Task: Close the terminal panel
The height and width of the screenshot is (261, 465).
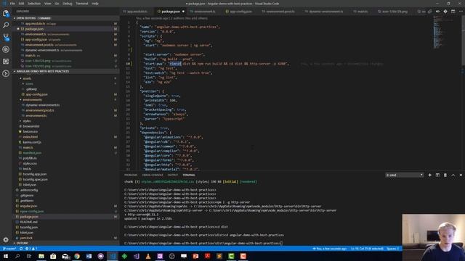Action: pos(461,175)
